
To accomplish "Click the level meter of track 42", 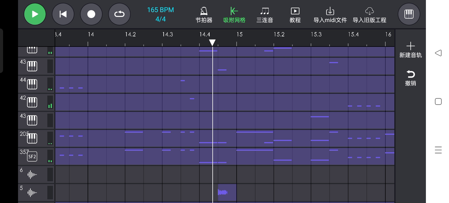I will (x=50, y=102).
